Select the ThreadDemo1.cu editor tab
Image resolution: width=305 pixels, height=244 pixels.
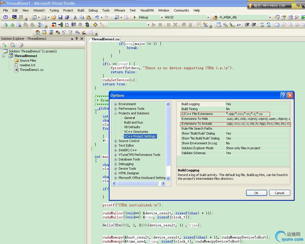(x=105, y=39)
